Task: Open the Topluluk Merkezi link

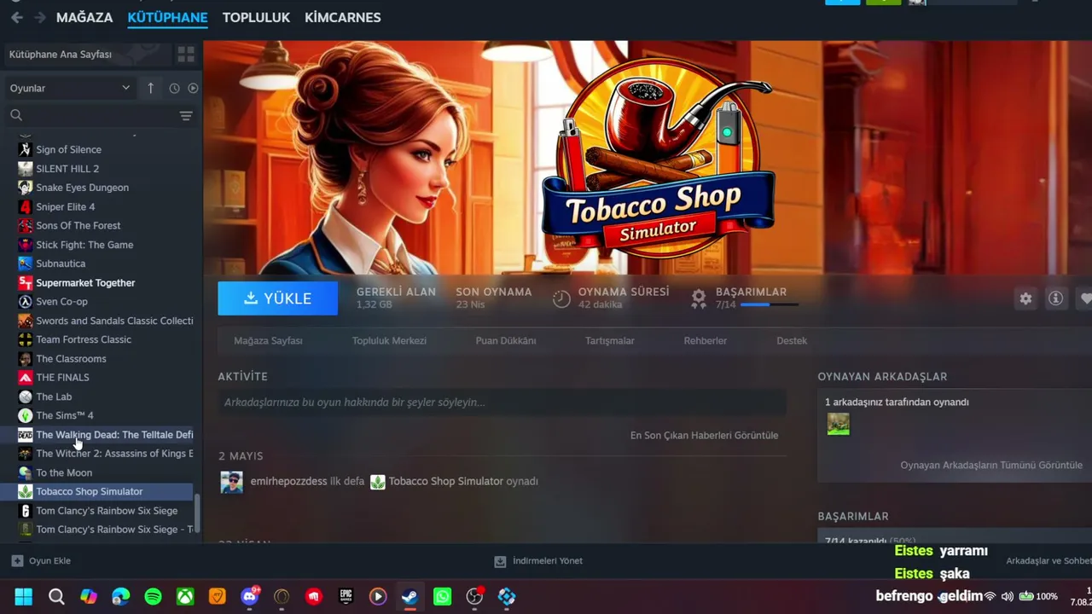Action: (x=389, y=340)
